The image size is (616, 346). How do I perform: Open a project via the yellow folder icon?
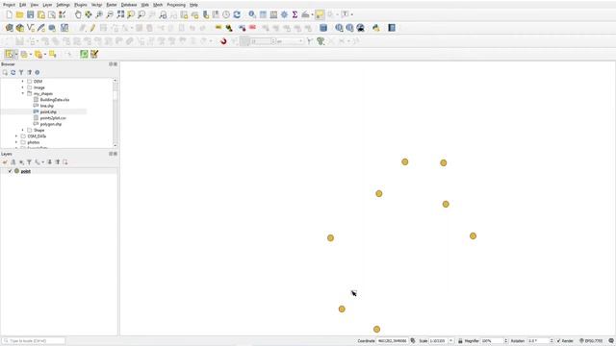[19, 15]
